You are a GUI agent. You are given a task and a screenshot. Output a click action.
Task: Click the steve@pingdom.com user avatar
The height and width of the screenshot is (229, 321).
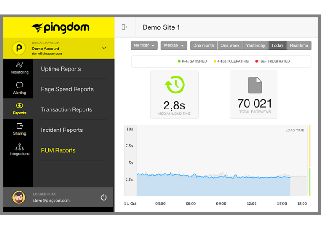pyautogui.click(x=19, y=197)
